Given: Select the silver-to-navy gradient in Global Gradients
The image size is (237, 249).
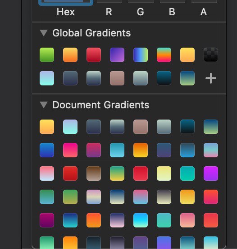Looking at the screenshot, I should click(94, 78).
